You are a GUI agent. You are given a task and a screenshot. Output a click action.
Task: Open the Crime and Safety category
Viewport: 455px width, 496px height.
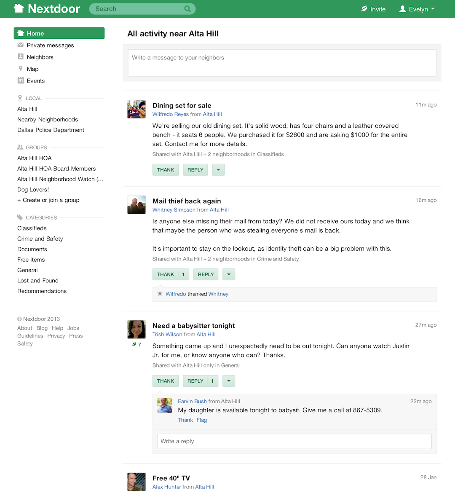click(x=40, y=239)
